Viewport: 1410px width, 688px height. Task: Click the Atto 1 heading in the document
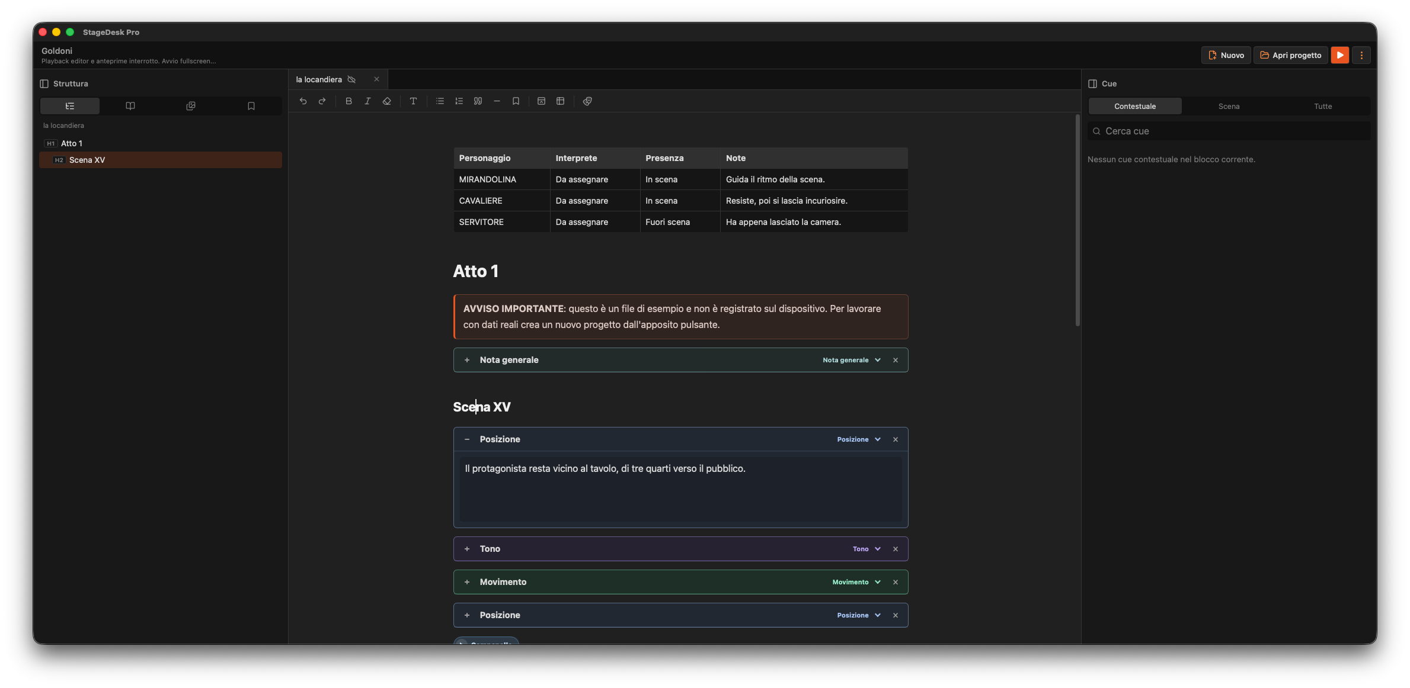click(x=476, y=271)
